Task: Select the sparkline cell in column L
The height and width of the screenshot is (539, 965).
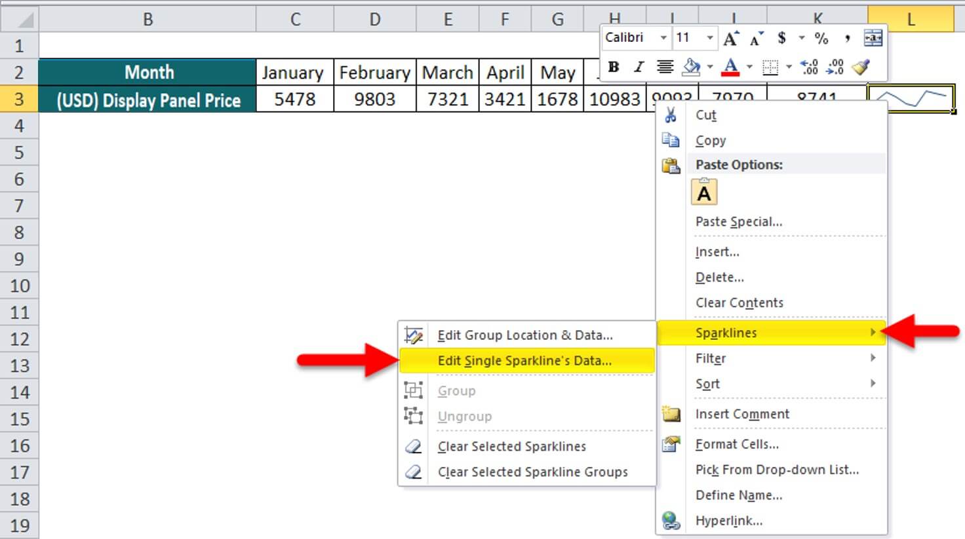Action: pos(911,99)
